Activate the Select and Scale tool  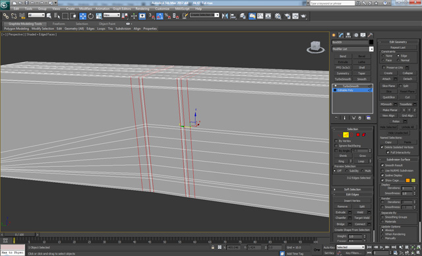coord(99,16)
